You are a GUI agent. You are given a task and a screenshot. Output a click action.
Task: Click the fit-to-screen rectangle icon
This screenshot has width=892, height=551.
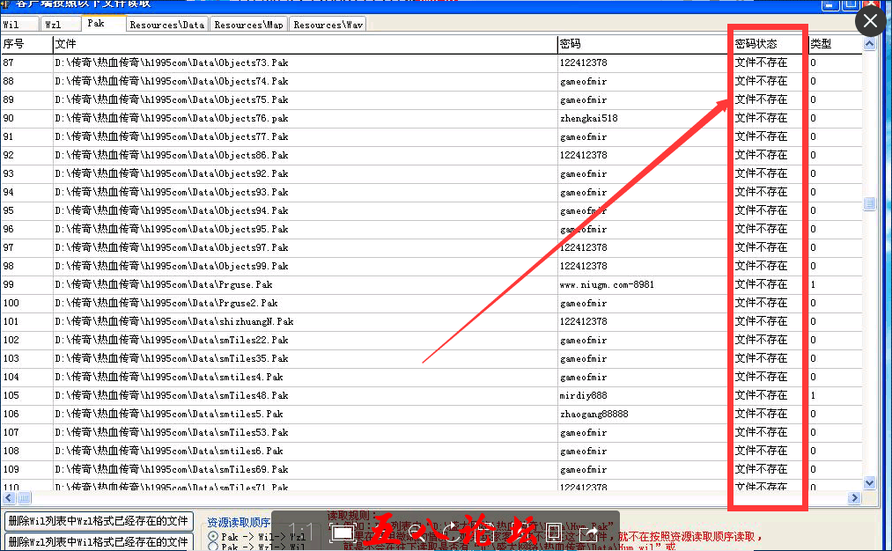[343, 532]
